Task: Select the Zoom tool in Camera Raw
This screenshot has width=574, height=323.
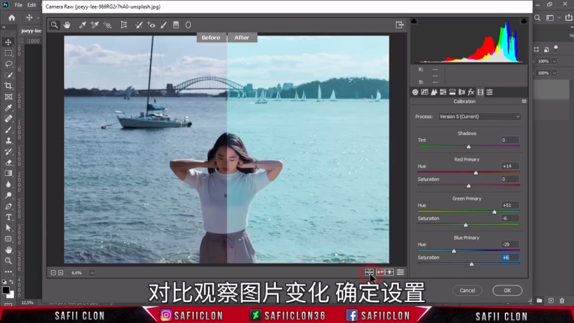Action: coord(54,25)
